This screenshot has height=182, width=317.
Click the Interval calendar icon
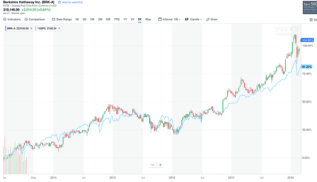click(160, 19)
